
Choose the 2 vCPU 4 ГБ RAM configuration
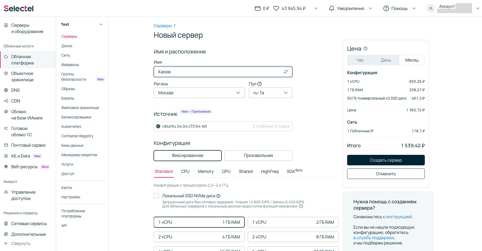click(199, 237)
